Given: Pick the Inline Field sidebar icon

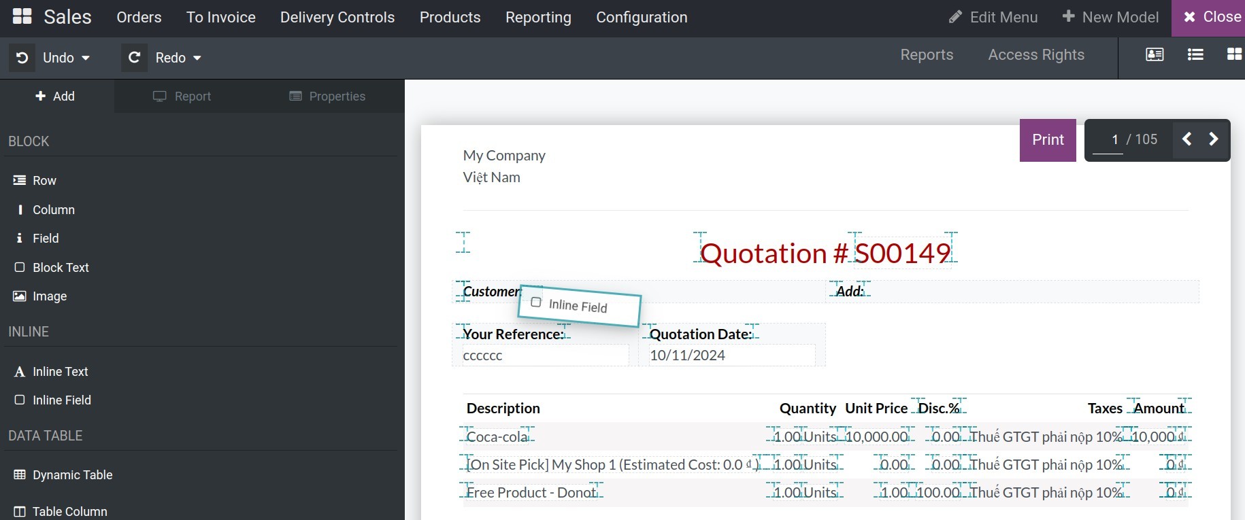Looking at the screenshot, I should click(20, 400).
